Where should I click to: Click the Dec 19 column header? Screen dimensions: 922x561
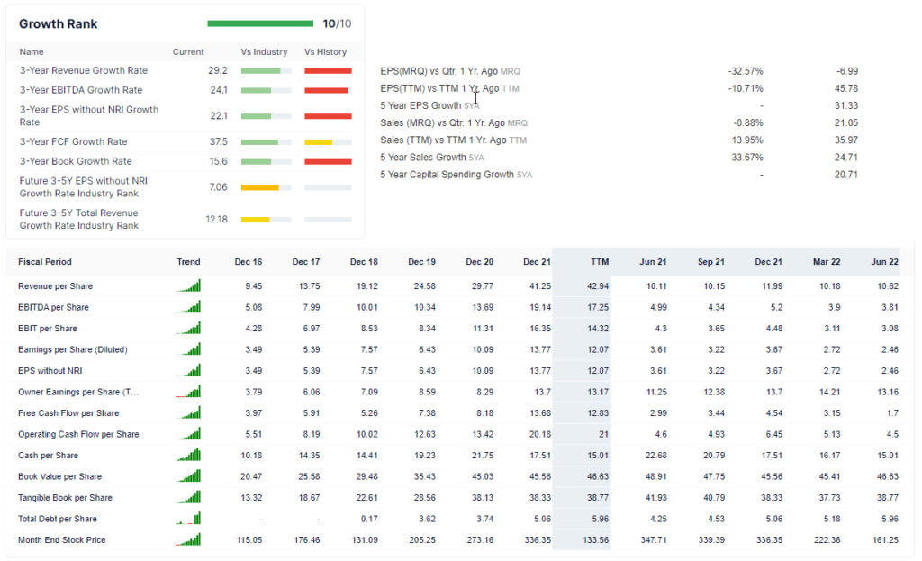pyautogui.click(x=421, y=262)
